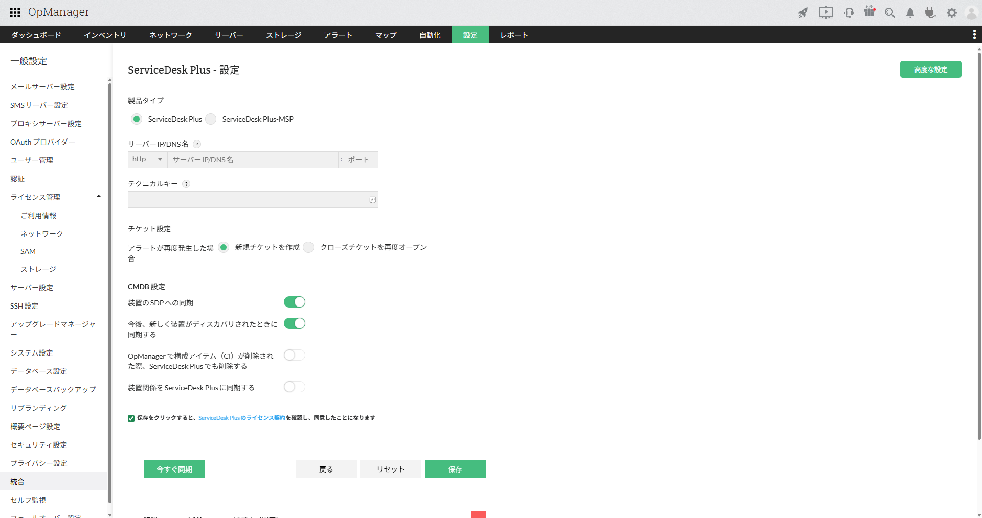
Task: Click the main page vertical scrollbar
Action: [979, 245]
